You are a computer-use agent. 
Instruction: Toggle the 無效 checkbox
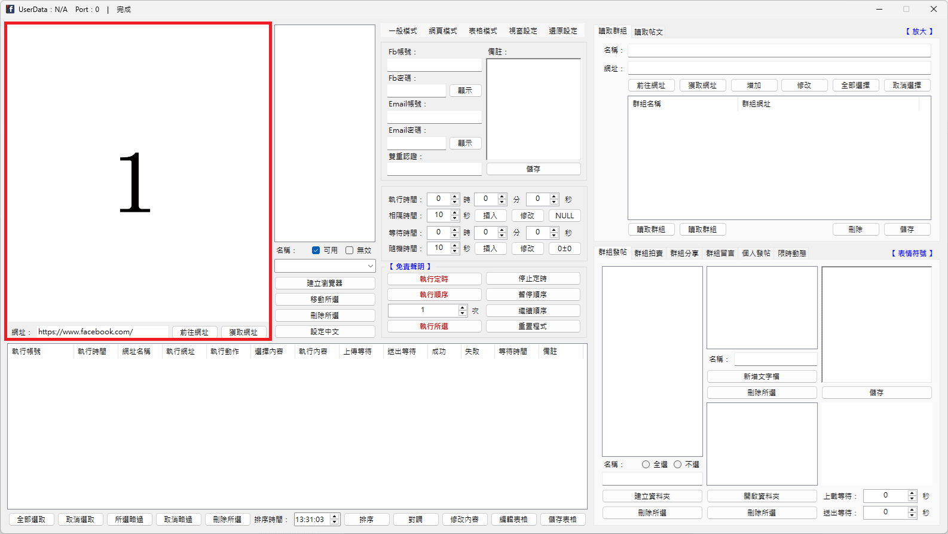[349, 251]
